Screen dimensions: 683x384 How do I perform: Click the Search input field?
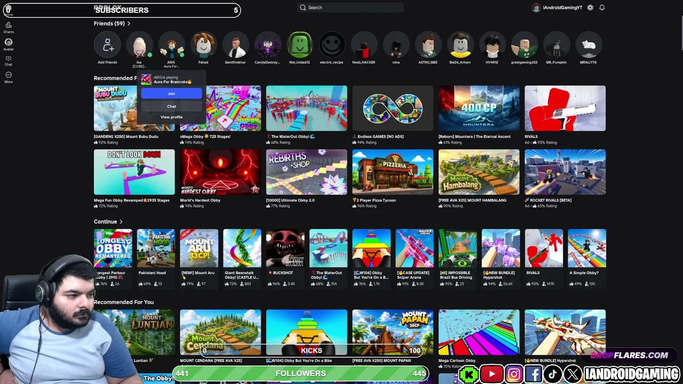coord(350,7)
